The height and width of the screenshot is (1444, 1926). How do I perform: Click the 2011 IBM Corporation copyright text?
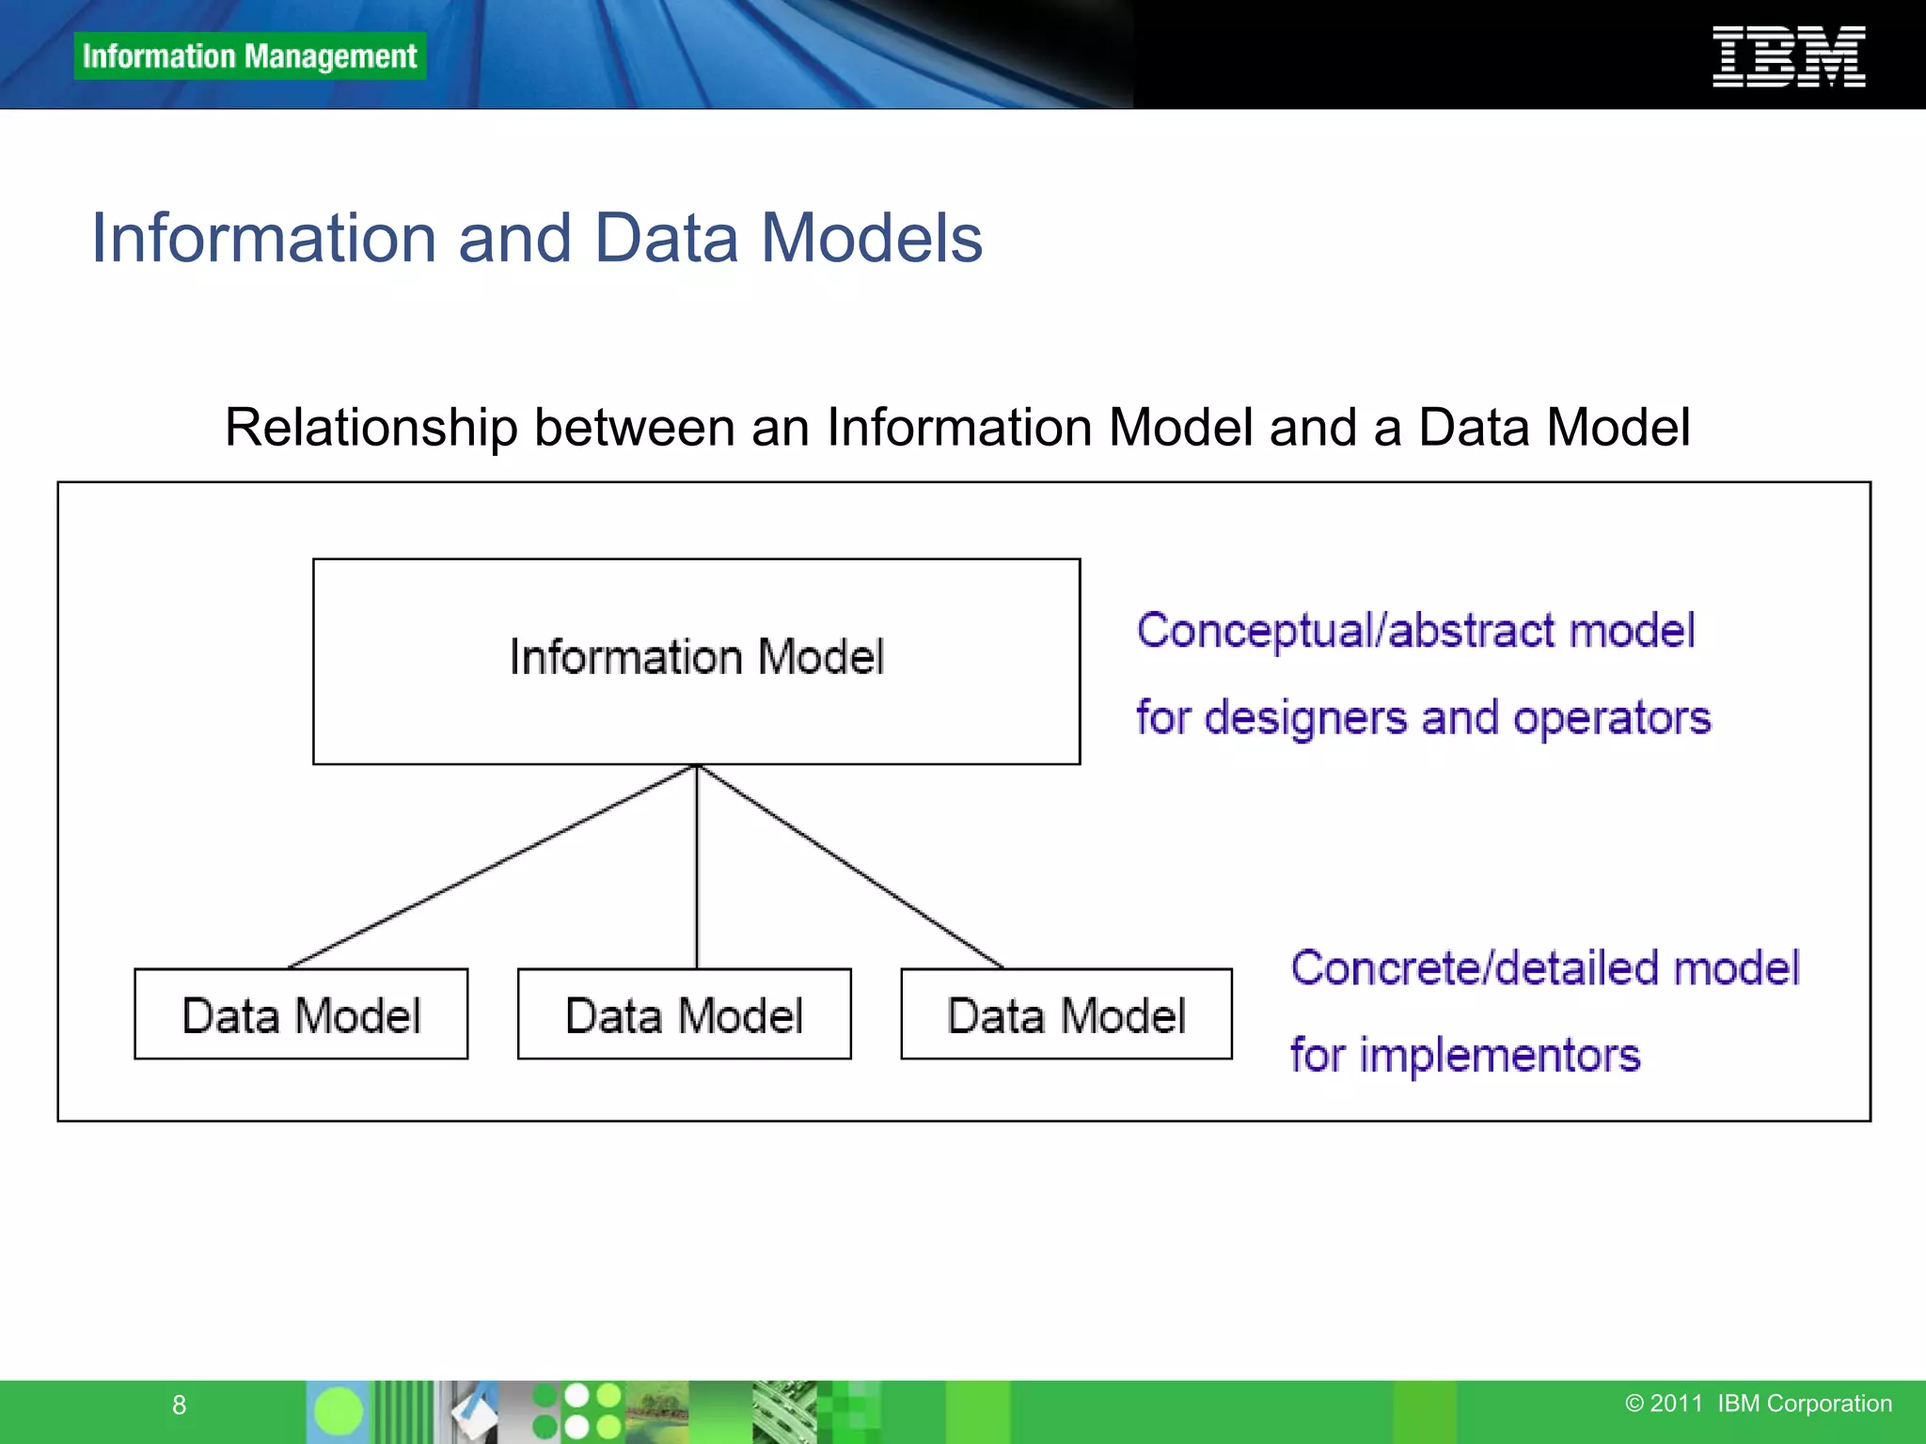pyautogui.click(x=1758, y=1404)
